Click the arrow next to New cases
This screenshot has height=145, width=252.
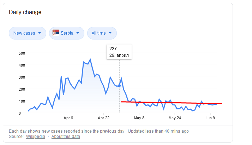coord(40,33)
